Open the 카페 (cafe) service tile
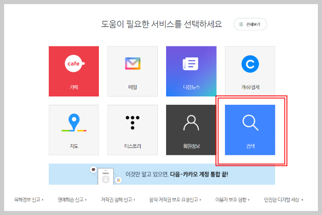This screenshot has width=322, height=215. [74, 71]
